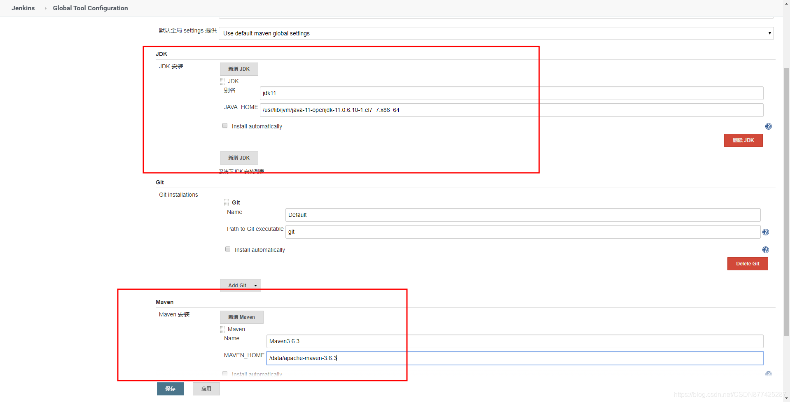Click the red 删除 JDK button
Screen dimensions: 790x402
[743, 140]
